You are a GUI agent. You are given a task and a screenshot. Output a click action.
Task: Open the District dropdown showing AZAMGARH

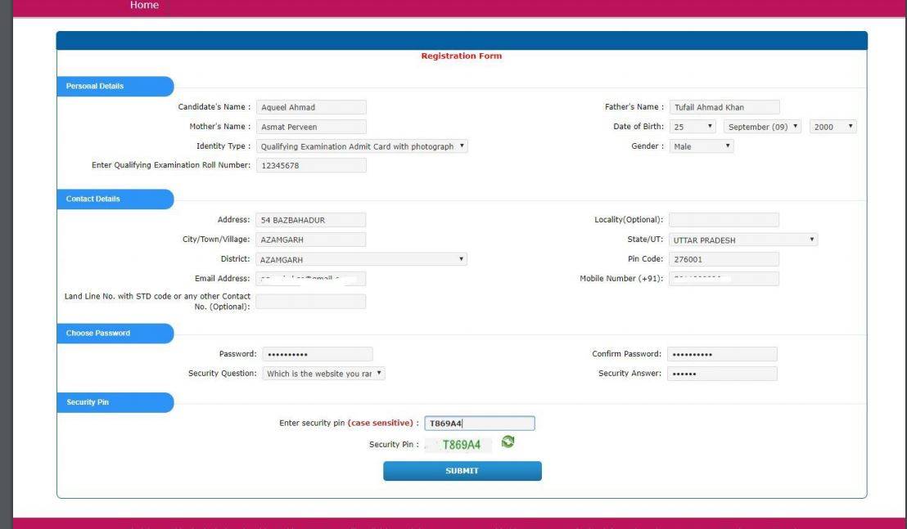[362, 259]
